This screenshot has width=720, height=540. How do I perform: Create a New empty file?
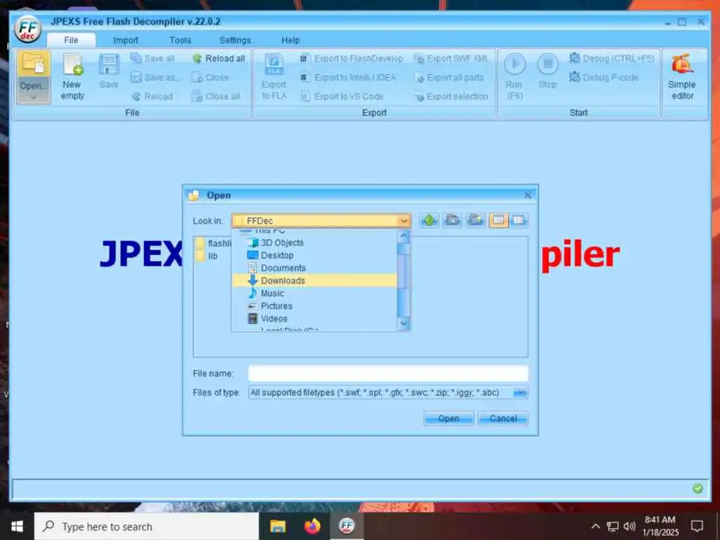coord(72,77)
